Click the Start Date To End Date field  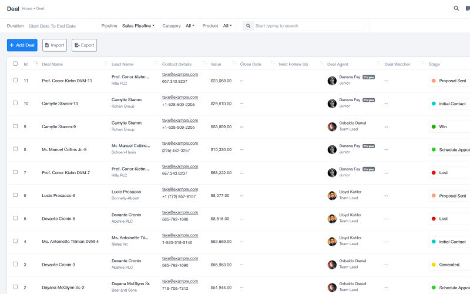[52, 26]
